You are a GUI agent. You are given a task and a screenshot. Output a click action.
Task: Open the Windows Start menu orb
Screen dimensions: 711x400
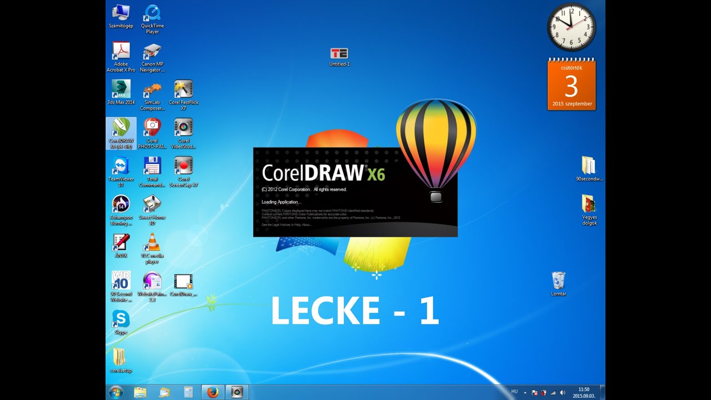pyautogui.click(x=116, y=392)
